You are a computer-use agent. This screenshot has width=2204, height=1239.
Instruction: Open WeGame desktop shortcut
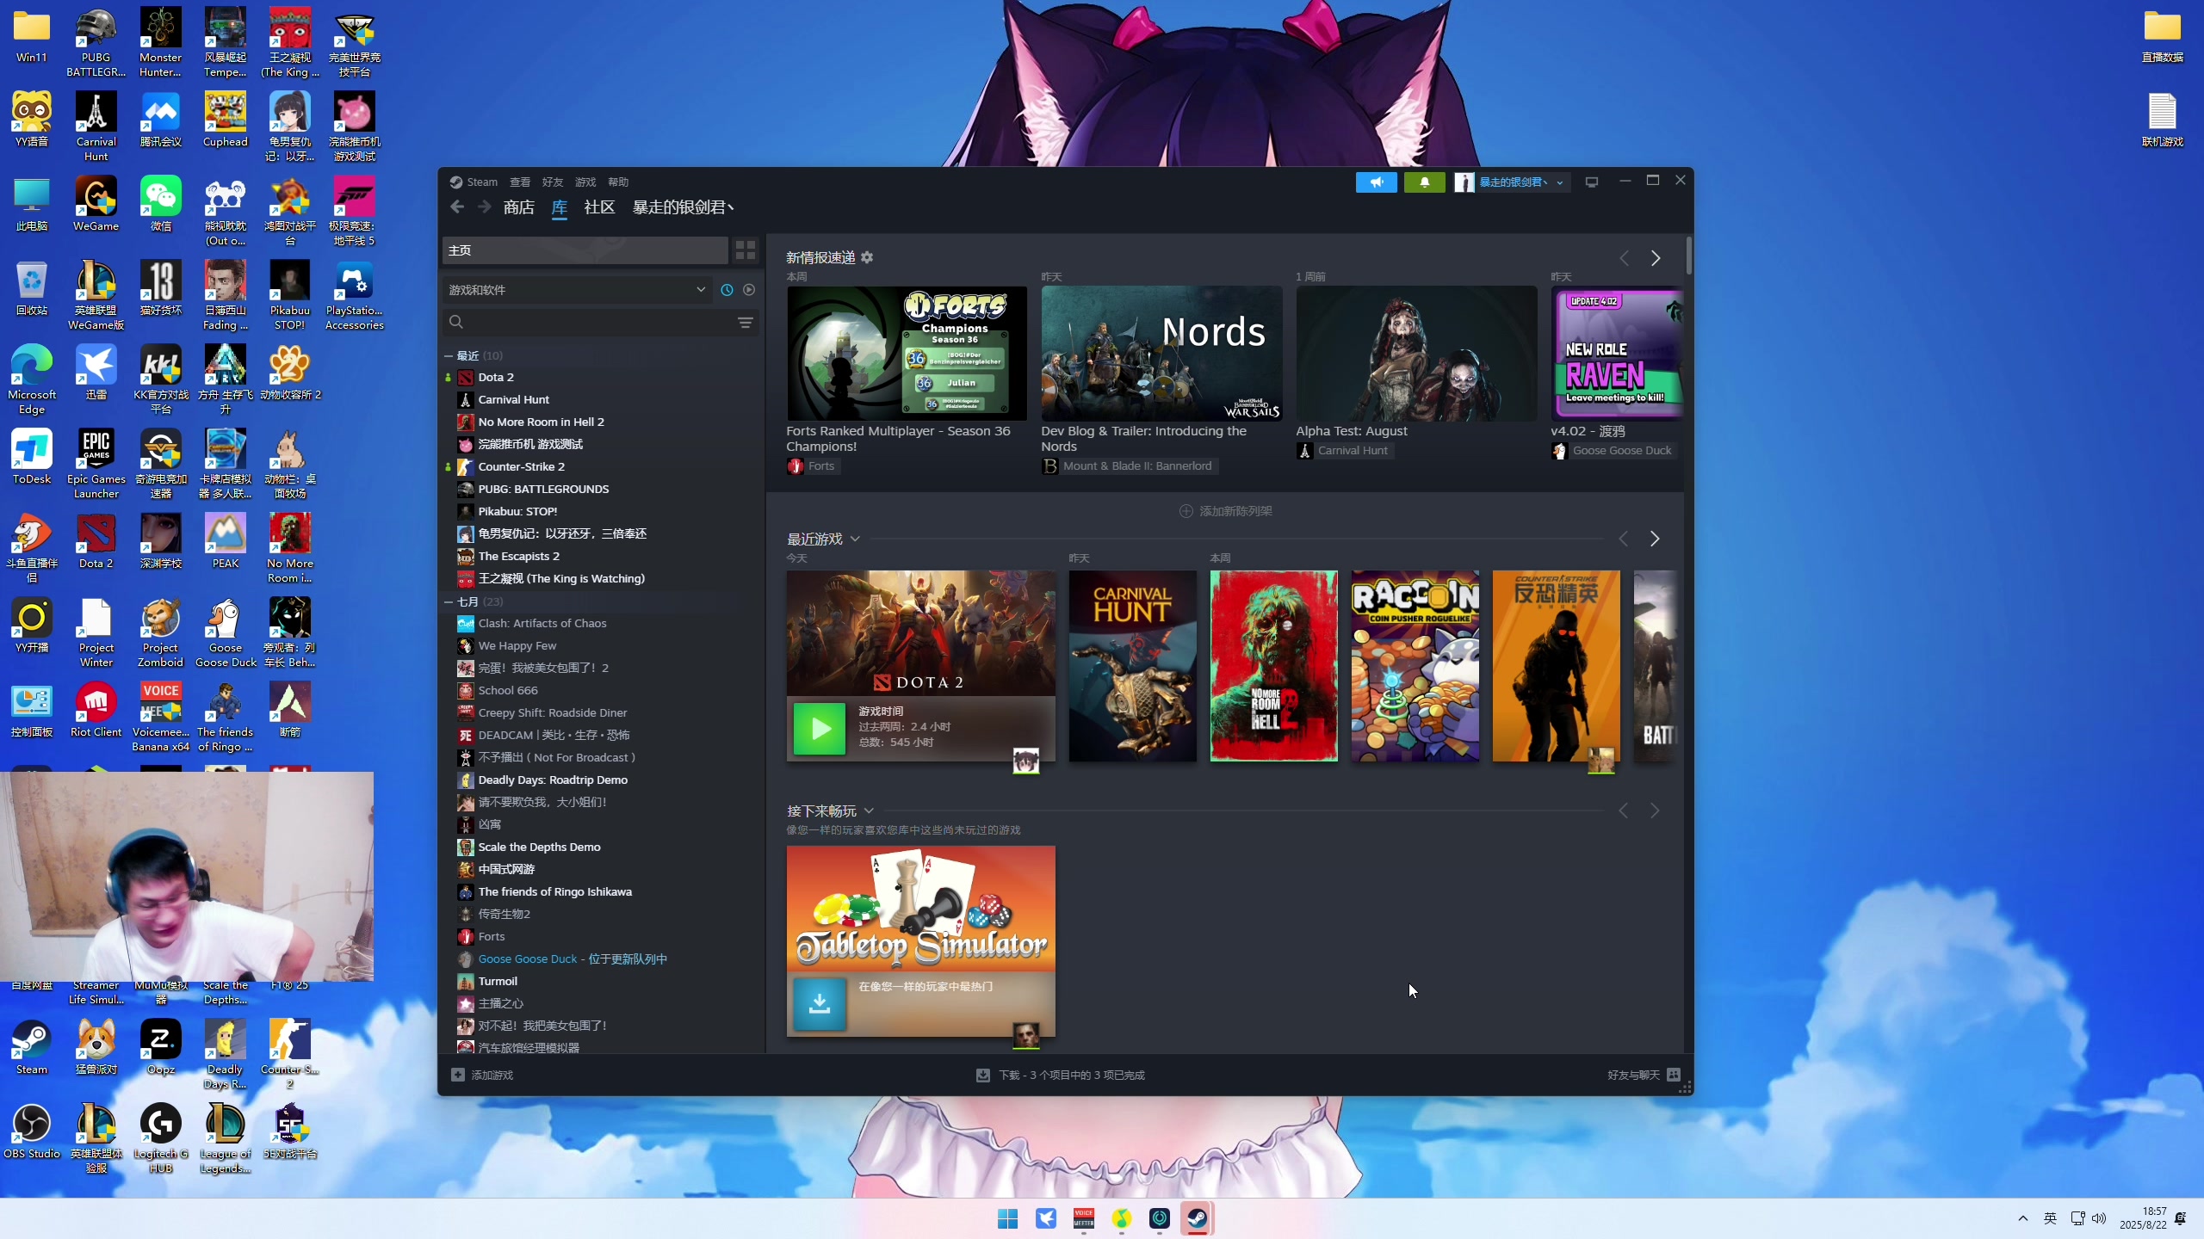[96, 204]
